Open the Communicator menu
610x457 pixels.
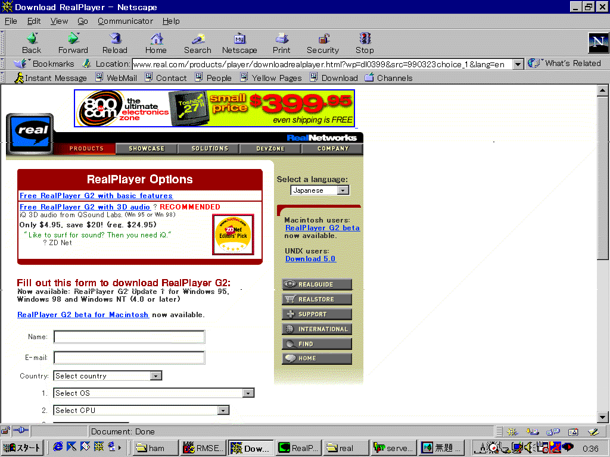click(125, 21)
